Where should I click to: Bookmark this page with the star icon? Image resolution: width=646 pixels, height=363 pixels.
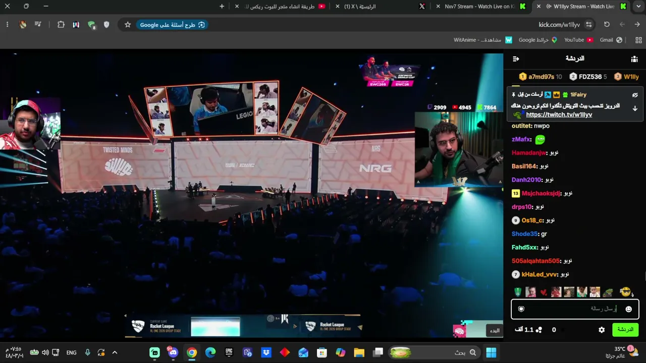tap(128, 25)
